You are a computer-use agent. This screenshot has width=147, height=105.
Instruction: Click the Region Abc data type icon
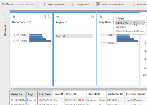click(x=57, y=17)
